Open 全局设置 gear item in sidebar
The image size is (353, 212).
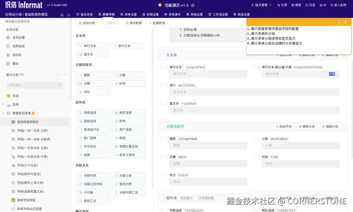point(15,38)
